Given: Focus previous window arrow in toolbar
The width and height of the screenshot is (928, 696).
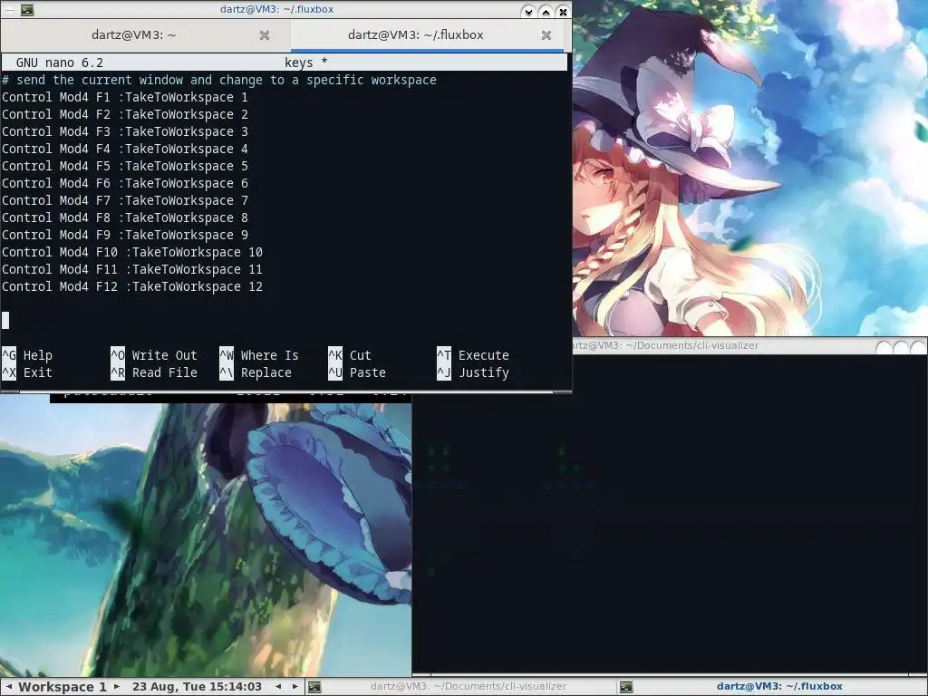Looking at the screenshot, I should pos(278,687).
